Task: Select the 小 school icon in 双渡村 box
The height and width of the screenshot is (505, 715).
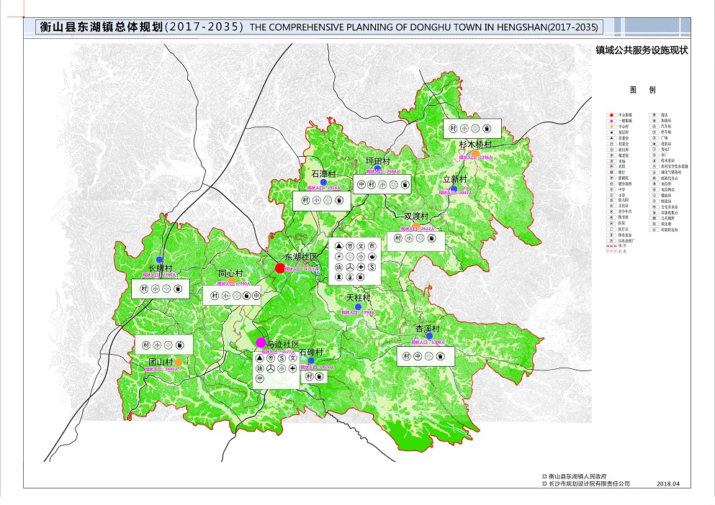Action: pyautogui.click(x=409, y=238)
